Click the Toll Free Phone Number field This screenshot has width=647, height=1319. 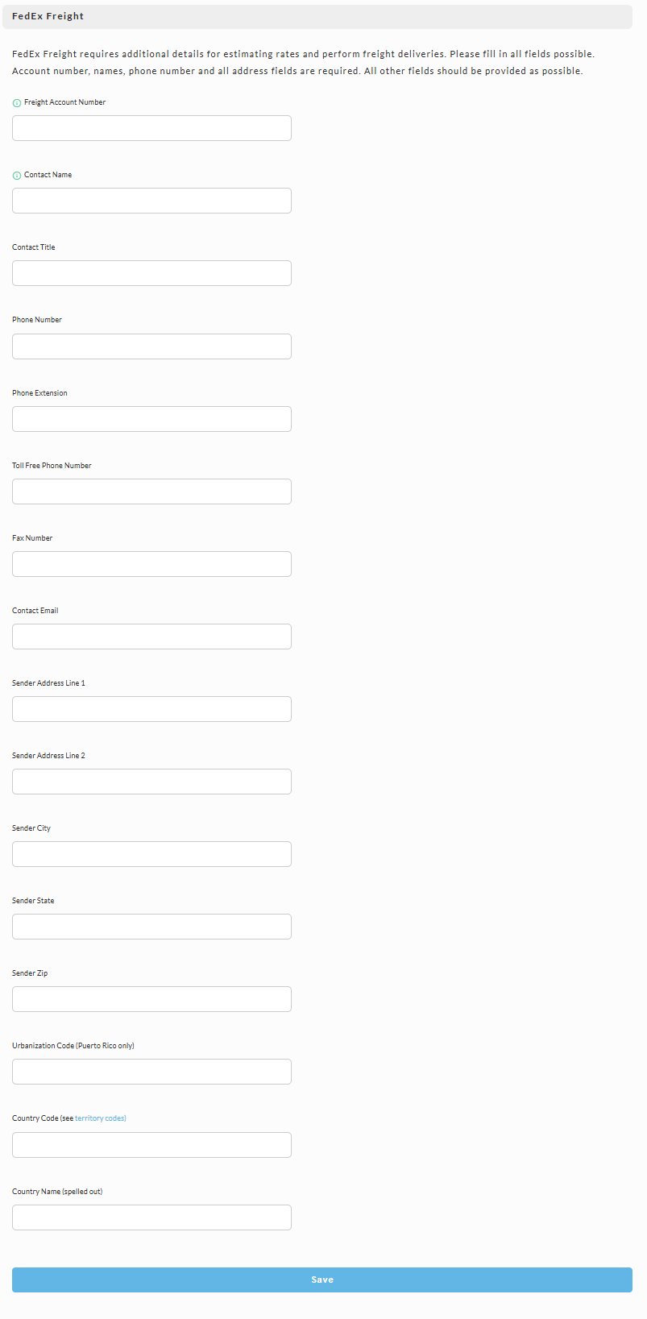tap(151, 492)
